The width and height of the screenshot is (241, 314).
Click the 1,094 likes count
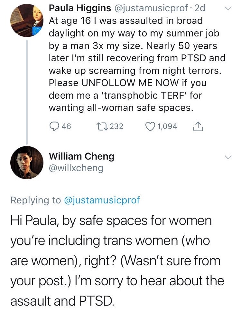(167, 126)
